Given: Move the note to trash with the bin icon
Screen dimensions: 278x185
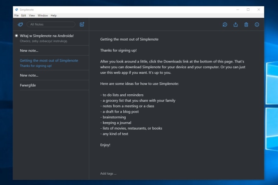Looking at the screenshot, I should (246, 25).
